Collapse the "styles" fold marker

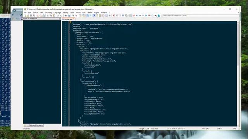coord(69,71)
